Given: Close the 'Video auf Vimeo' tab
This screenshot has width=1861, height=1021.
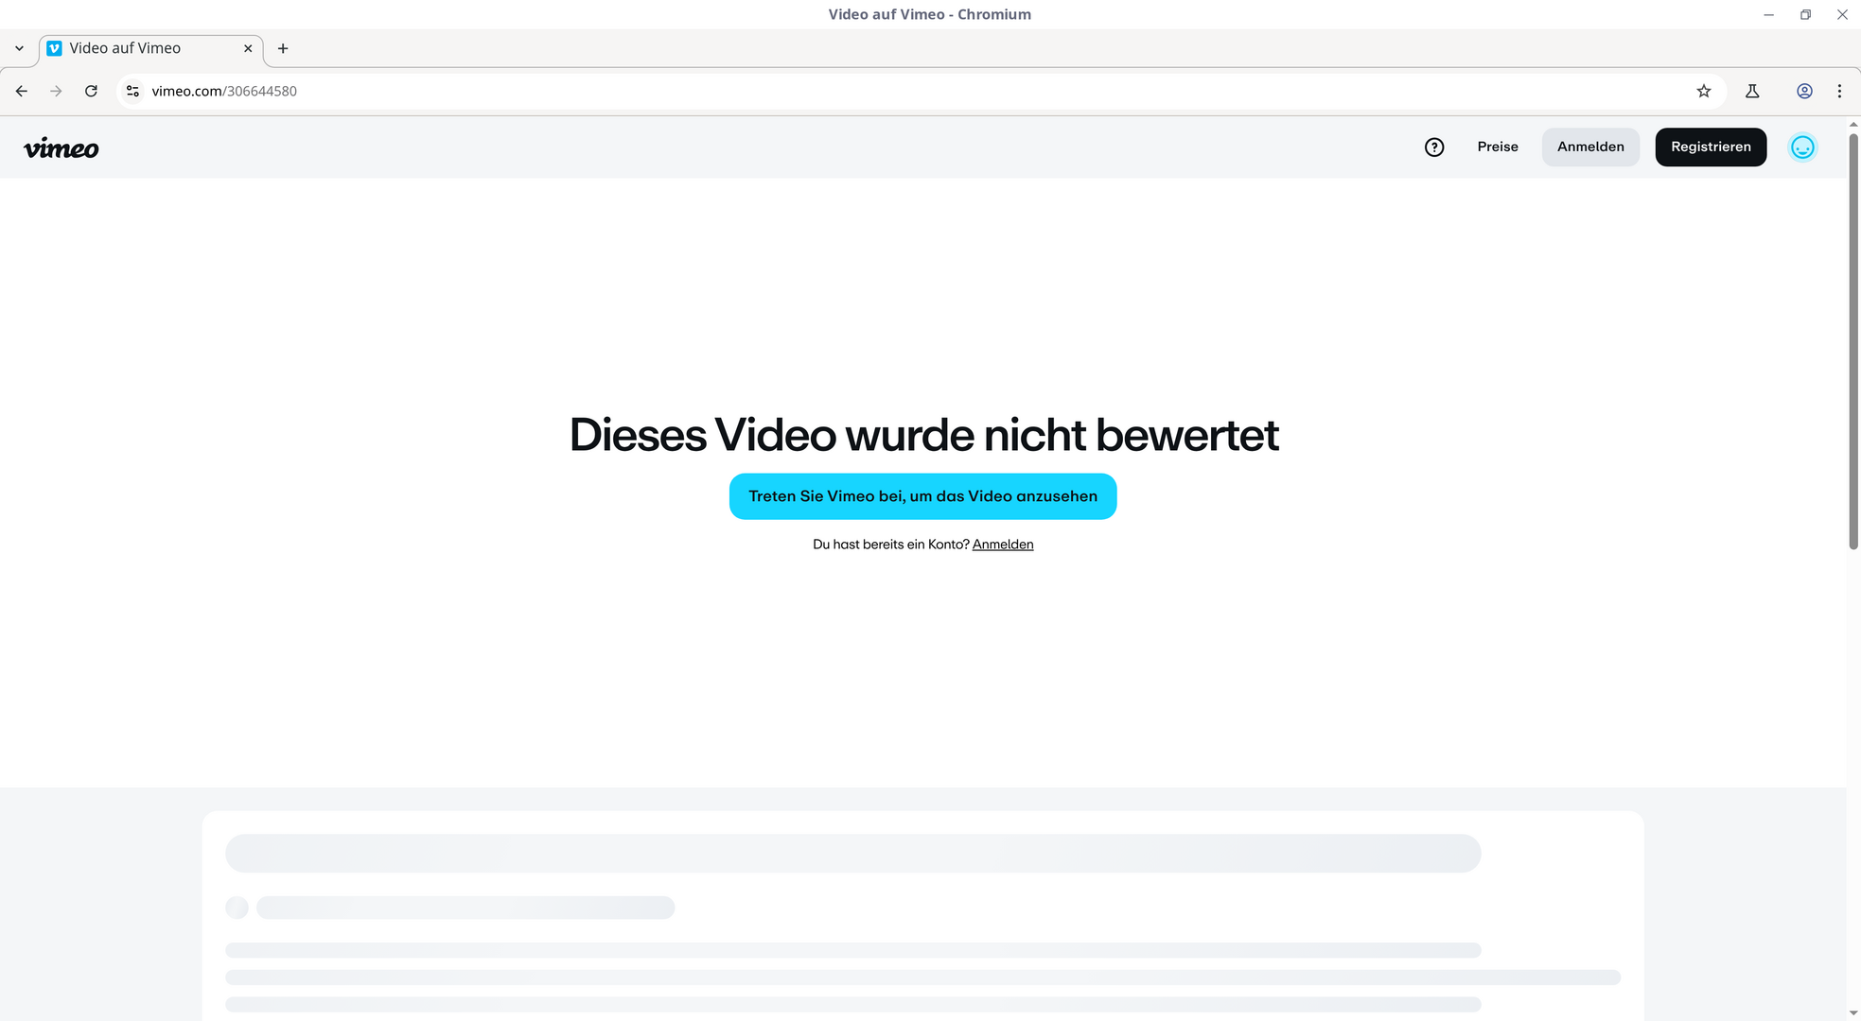Looking at the screenshot, I should 248,48.
